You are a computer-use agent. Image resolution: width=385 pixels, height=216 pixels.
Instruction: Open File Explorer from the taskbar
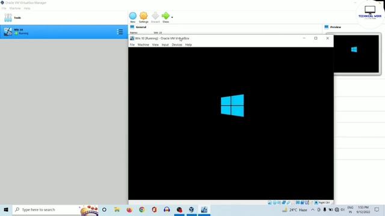tap(117, 210)
